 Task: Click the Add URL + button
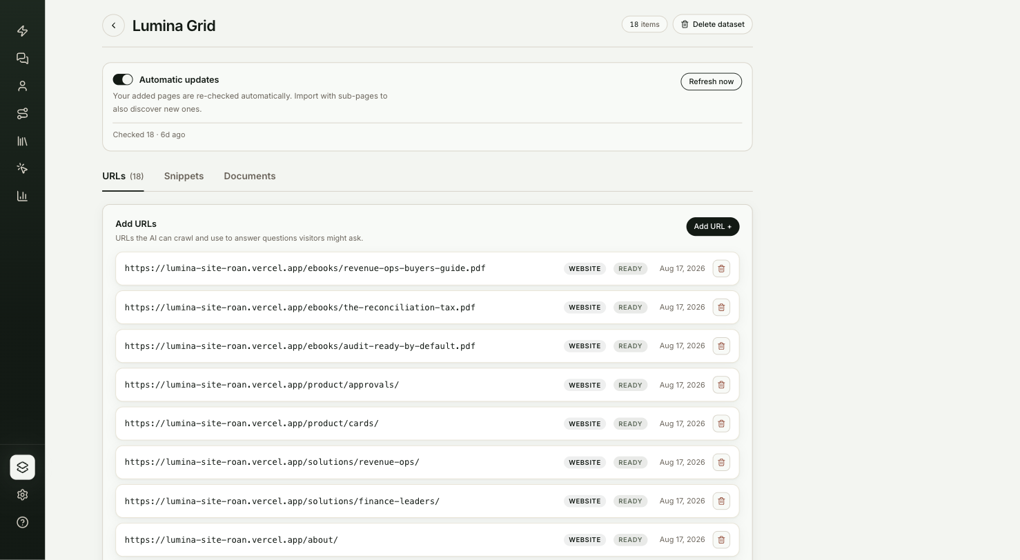712,226
